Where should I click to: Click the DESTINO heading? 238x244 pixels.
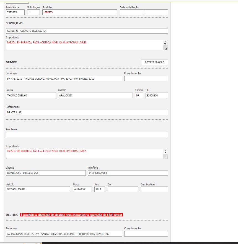pyautogui.click(x=12, y=215)
